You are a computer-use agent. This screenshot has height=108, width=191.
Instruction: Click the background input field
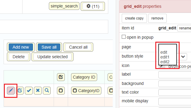(175, 84)
